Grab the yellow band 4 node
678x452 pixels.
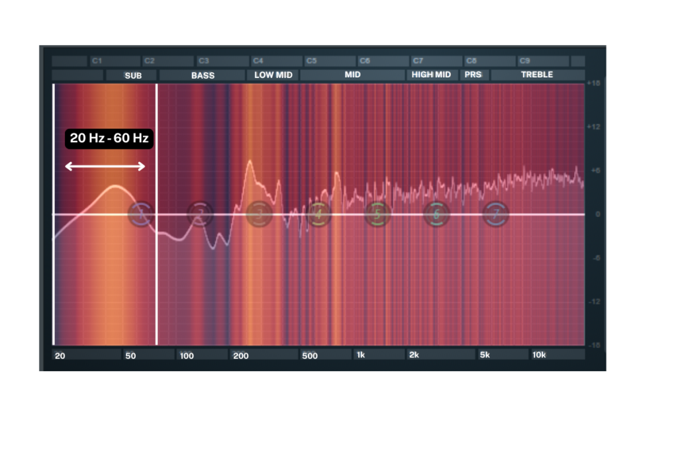(318, 214)
